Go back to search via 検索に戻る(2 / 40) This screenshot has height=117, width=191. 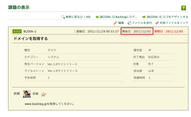tap(78, 17)
